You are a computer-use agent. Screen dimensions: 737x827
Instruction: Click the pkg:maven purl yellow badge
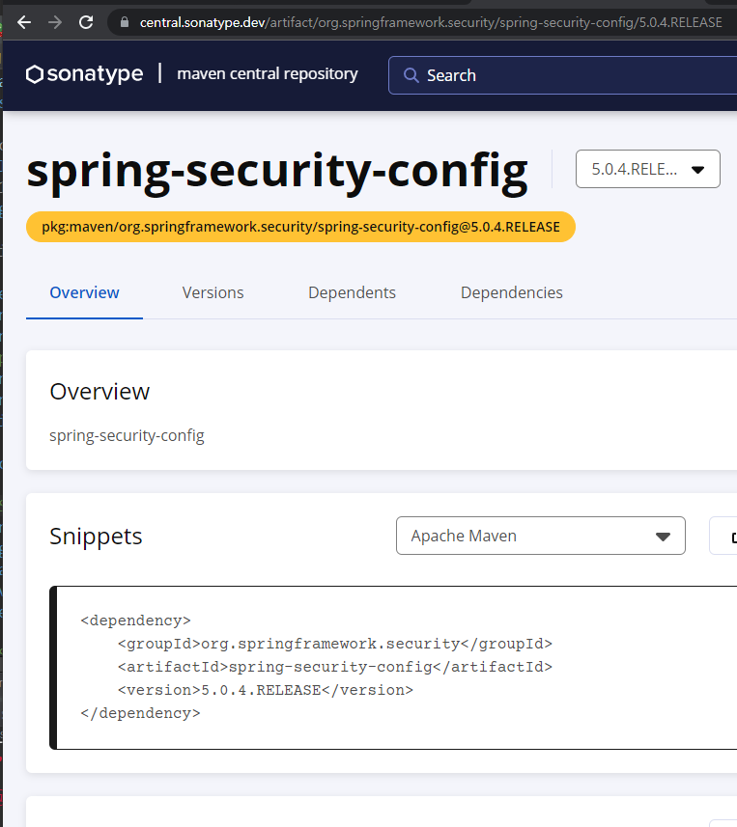click(x=300, y=227)
